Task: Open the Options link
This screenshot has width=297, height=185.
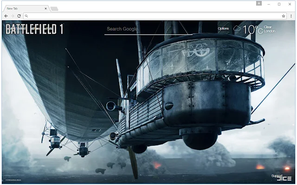Action: tap(223, 29)
